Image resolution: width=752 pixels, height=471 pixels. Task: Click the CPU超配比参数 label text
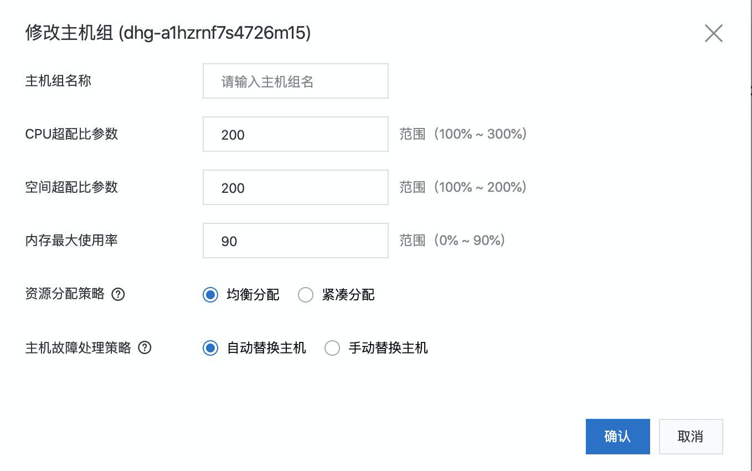coord(71,134)
